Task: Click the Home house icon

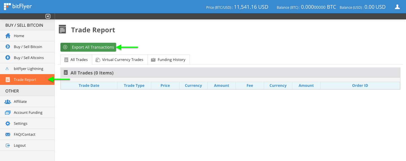Action: click(8, 36)
